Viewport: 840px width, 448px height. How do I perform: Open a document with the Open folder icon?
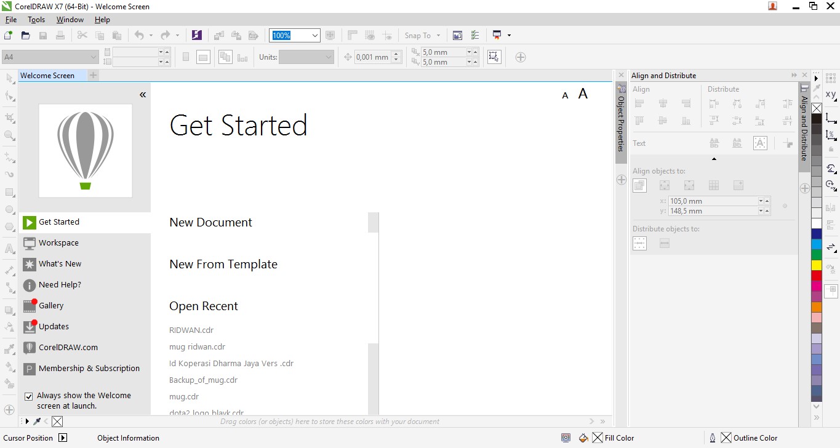[x=25, y=35]
